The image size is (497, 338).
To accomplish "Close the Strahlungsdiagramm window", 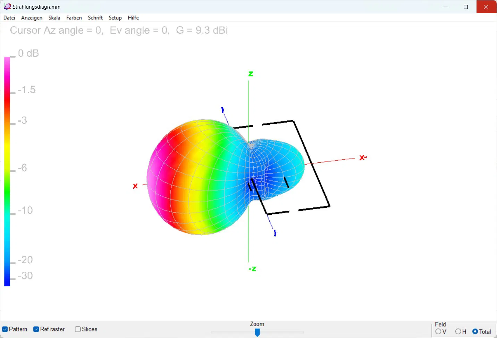I will 486,7.
